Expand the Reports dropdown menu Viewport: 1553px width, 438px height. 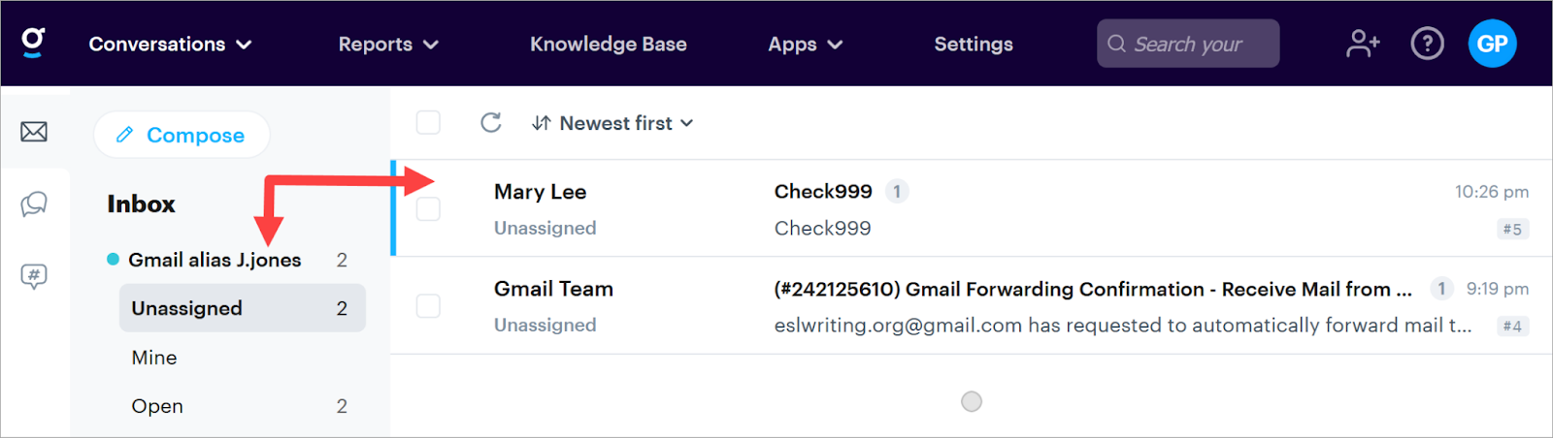click(x=388, y=45)
